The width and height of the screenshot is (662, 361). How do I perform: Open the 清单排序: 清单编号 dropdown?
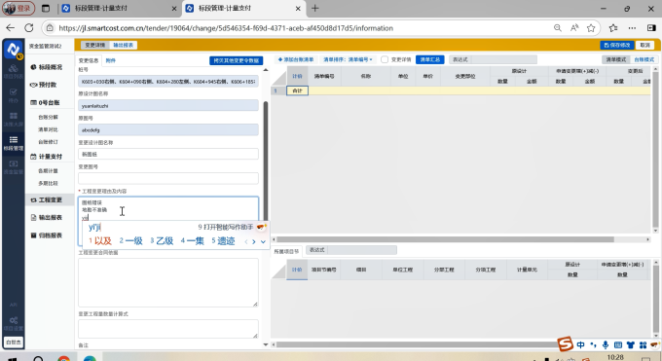(x=348, y=59)
